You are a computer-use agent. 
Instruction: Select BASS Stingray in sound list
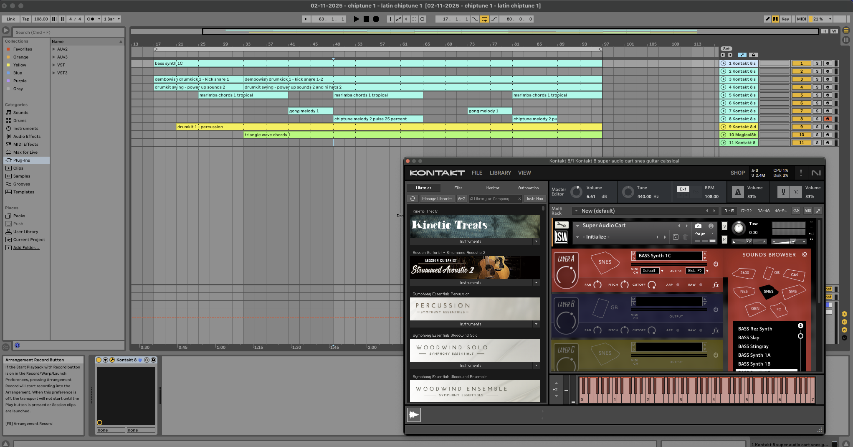point(753,346)
